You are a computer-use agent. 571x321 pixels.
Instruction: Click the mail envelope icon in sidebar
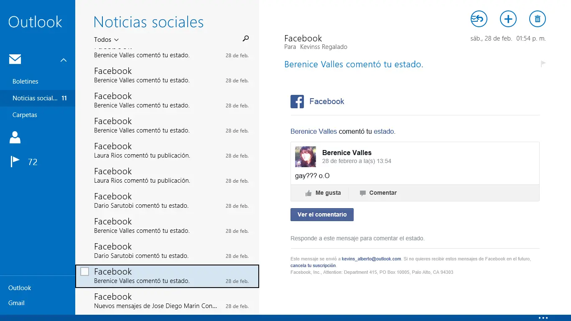point(15,59)
